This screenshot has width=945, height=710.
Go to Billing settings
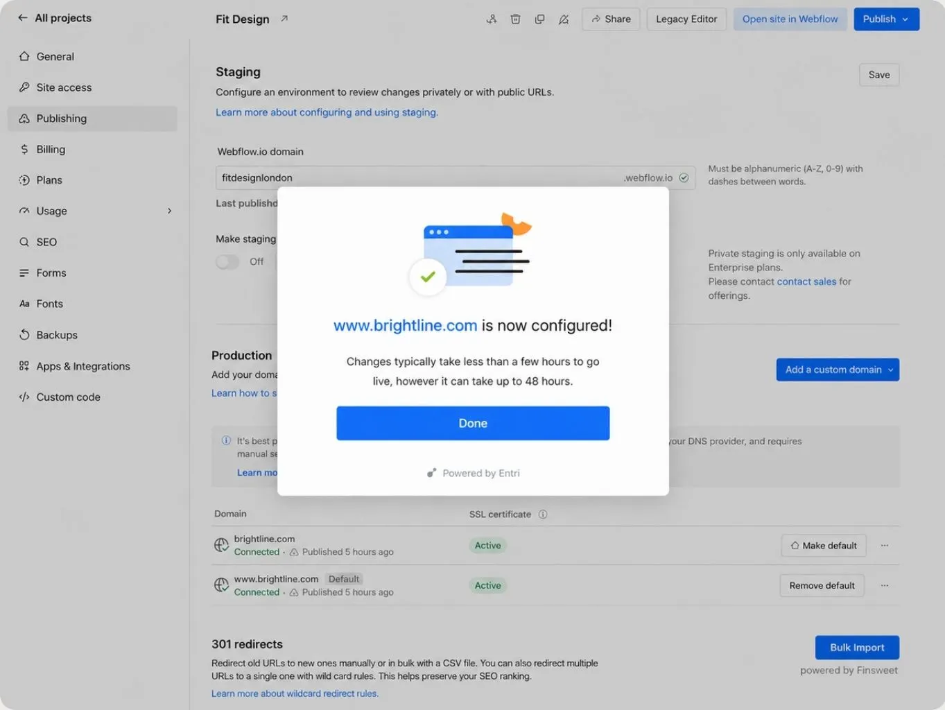click(92, 149)
